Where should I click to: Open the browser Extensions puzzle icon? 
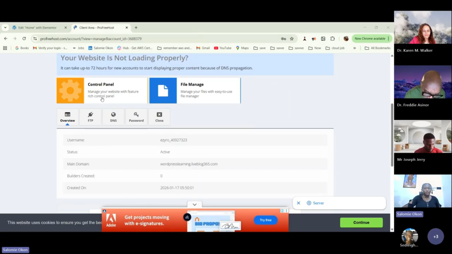click(333, 39)
